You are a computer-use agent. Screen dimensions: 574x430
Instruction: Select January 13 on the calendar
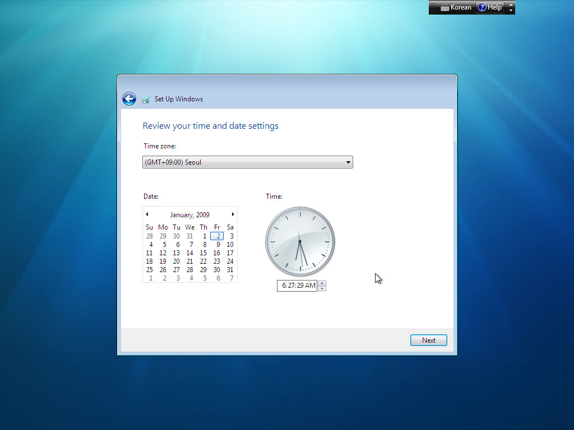177,253
